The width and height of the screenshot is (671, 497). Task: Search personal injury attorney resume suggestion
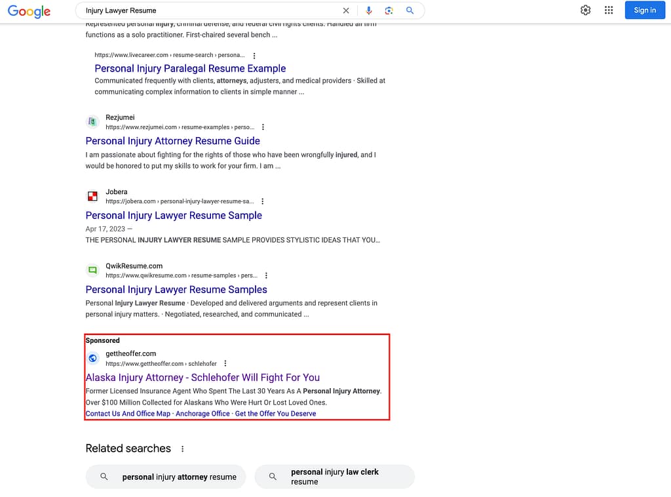pos(166,477)
